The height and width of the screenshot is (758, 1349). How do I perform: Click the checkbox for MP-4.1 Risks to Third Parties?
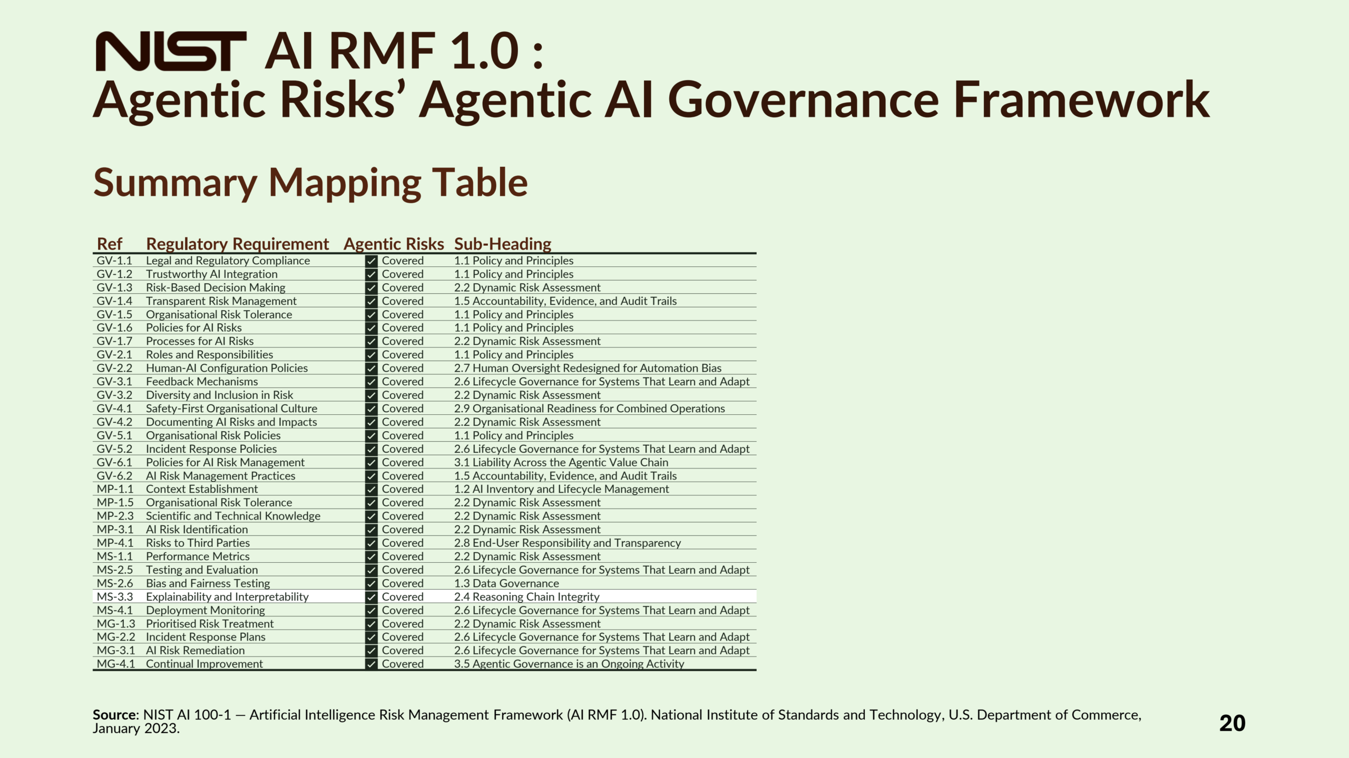pos(372,543)
